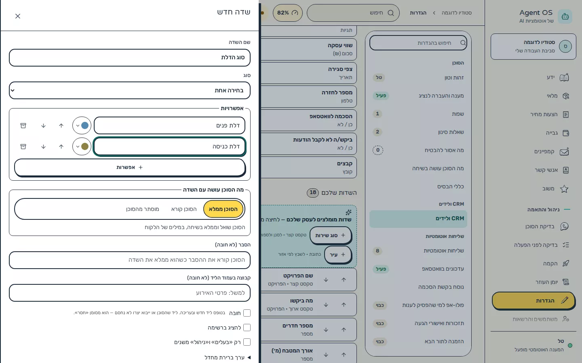Focus the קבוצה בעמוד הליד field
582x363 pixels.
tap(130, 293)
